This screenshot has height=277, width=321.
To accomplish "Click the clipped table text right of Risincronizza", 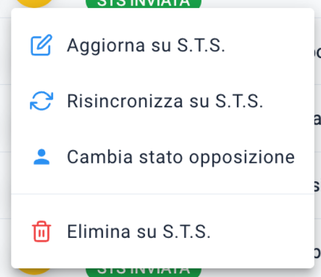I will tap(317, 119).
